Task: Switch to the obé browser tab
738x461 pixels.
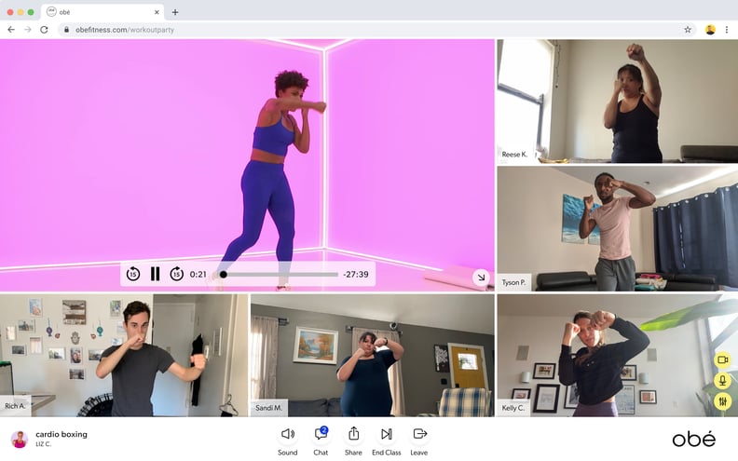Action: (102, 12)
